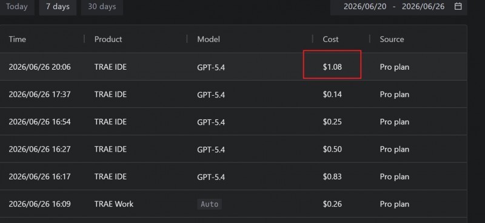Click GPT-5.4 in the 20:06 row

pyautogui.click(x=211, y=67)
